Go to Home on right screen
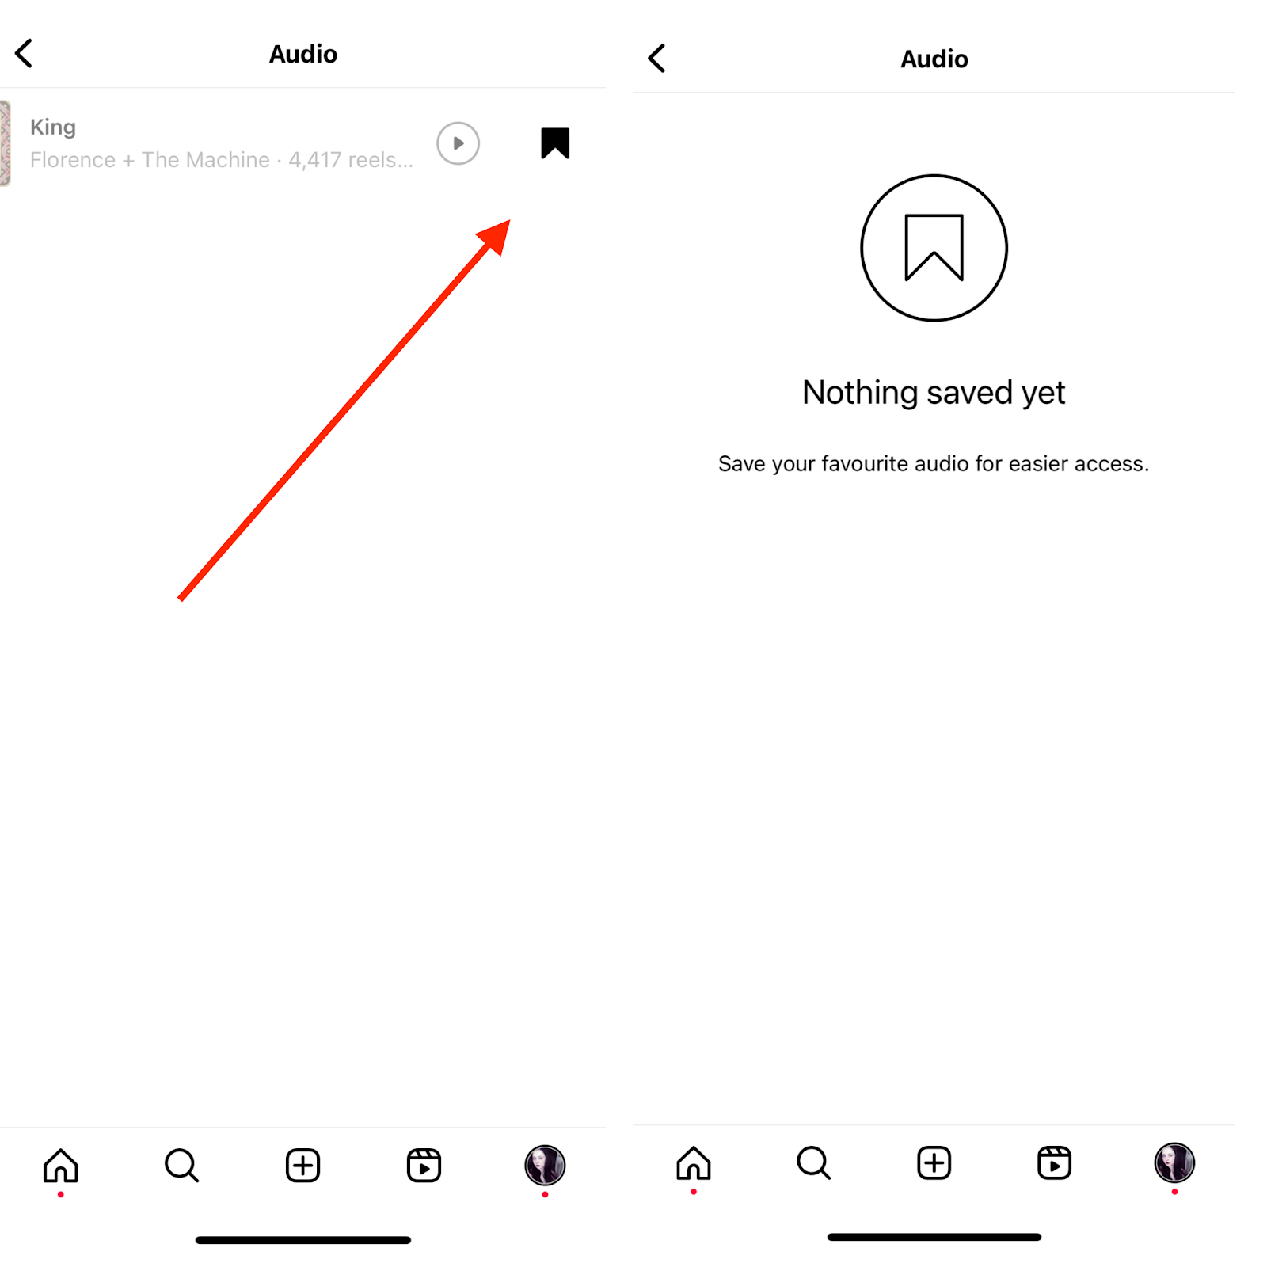 (694, 1163)
